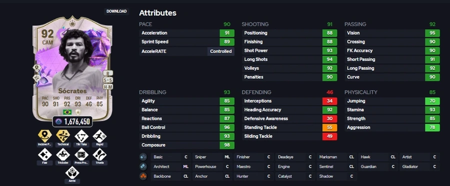Click the Incisive Pass playstyle icon
This screenshot has height=186, width=450.
pyautogui.click(x=45, y=136)
